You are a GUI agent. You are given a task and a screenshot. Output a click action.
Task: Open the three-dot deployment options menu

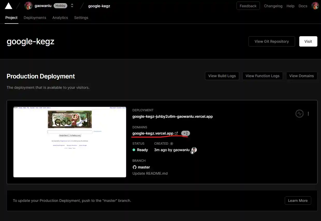click(x=308, y=114)
